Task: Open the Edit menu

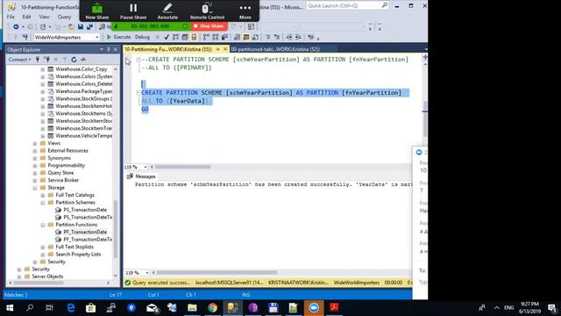Action: tap(26, 17)
